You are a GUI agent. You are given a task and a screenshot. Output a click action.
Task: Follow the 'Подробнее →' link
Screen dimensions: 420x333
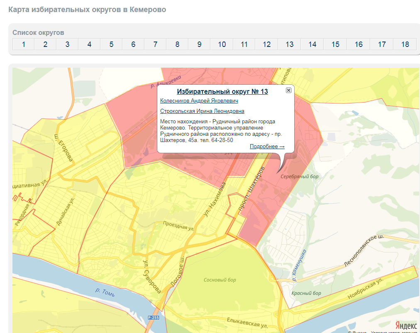[x=267, y=146]
